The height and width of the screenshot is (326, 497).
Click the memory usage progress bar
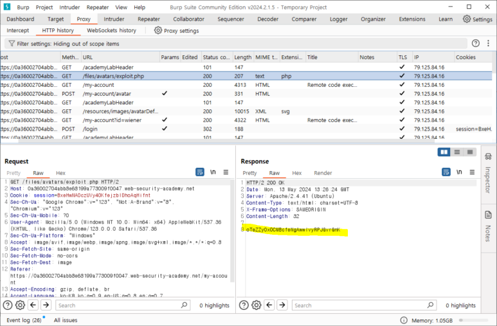474,320
